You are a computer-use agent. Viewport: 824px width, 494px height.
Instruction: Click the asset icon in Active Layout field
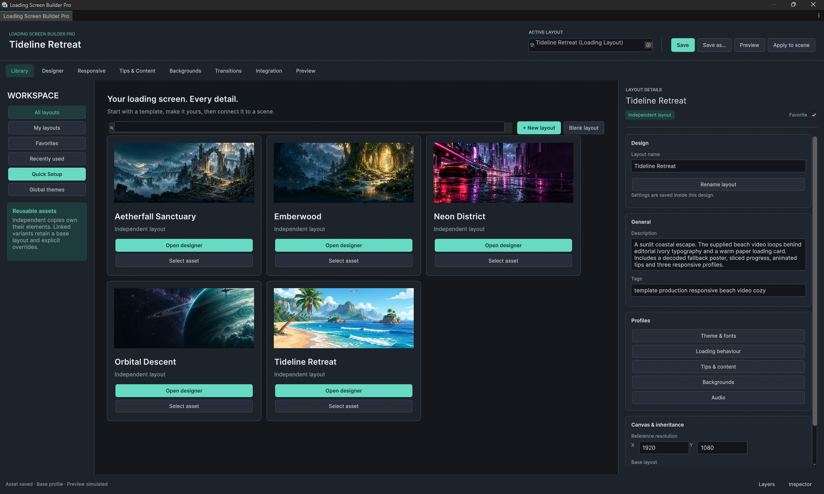(x=532, y=45)
